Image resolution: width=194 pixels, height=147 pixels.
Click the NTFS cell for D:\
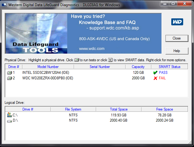[73, 120]
